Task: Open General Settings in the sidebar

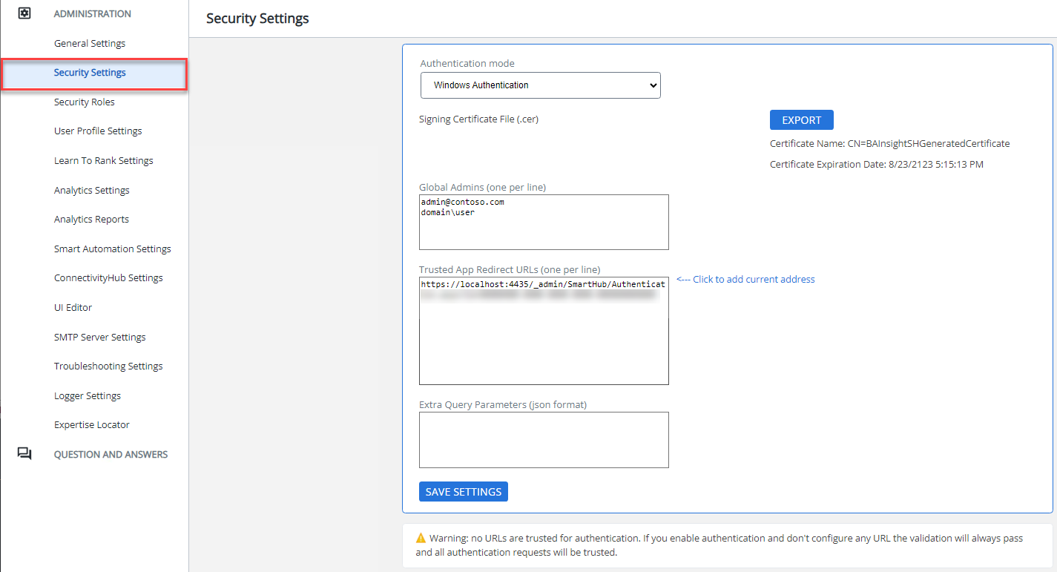Action: click(x=90, y=43)
